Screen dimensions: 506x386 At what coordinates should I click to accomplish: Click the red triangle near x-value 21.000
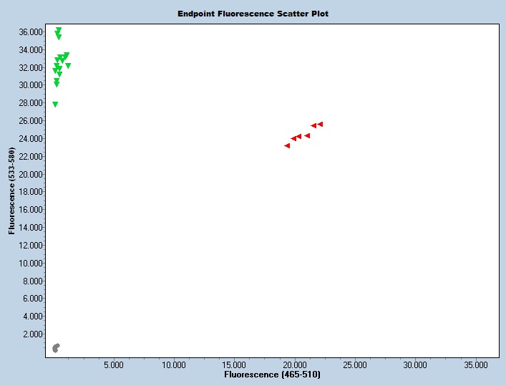307,135
